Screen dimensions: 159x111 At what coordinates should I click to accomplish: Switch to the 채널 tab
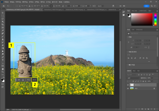pos(134,71)
